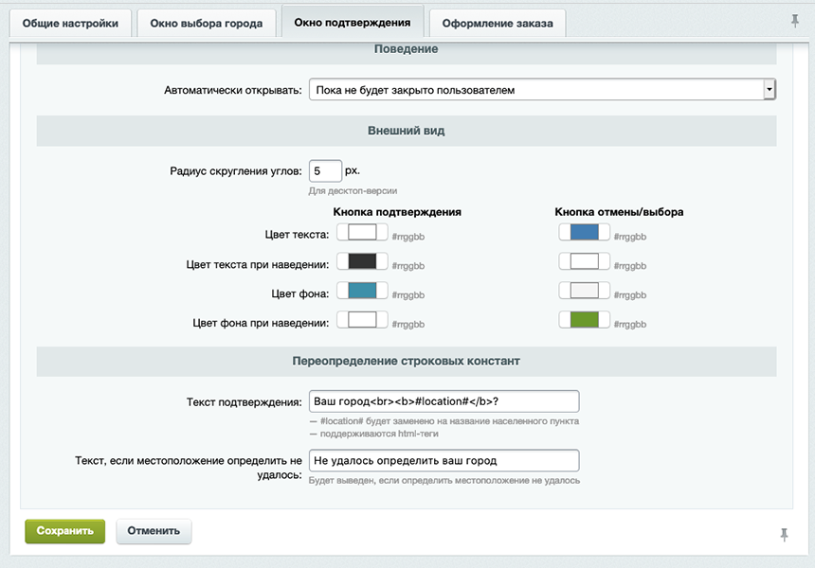Open text color picker for confirmation button
This screenshot has width=815, height=568.
361,232
